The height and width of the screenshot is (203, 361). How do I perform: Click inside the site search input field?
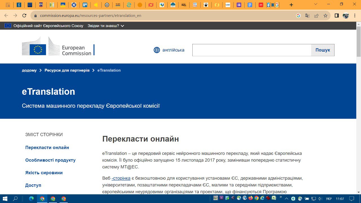click(252, 50)
